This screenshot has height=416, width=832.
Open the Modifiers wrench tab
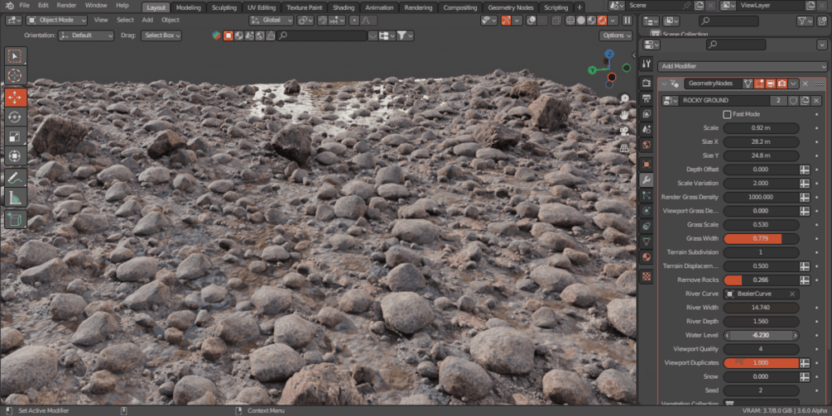[x=647, y=180]
